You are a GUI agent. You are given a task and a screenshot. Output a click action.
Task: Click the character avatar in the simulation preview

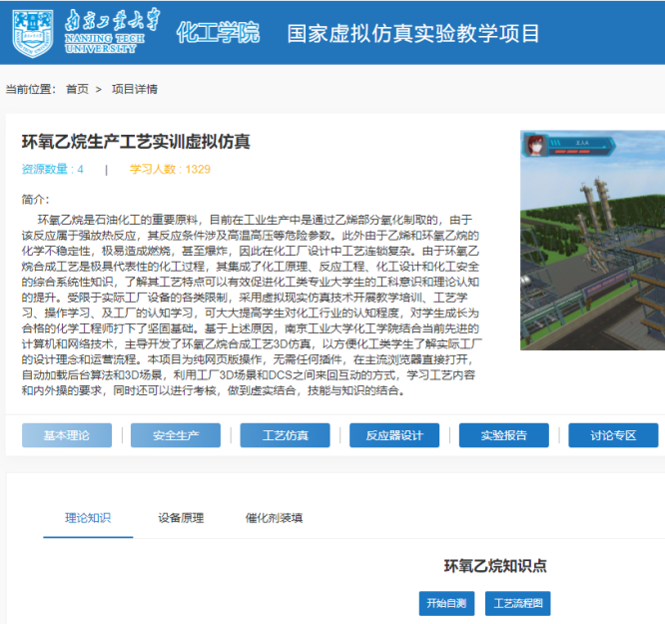[x=539, y=144]
